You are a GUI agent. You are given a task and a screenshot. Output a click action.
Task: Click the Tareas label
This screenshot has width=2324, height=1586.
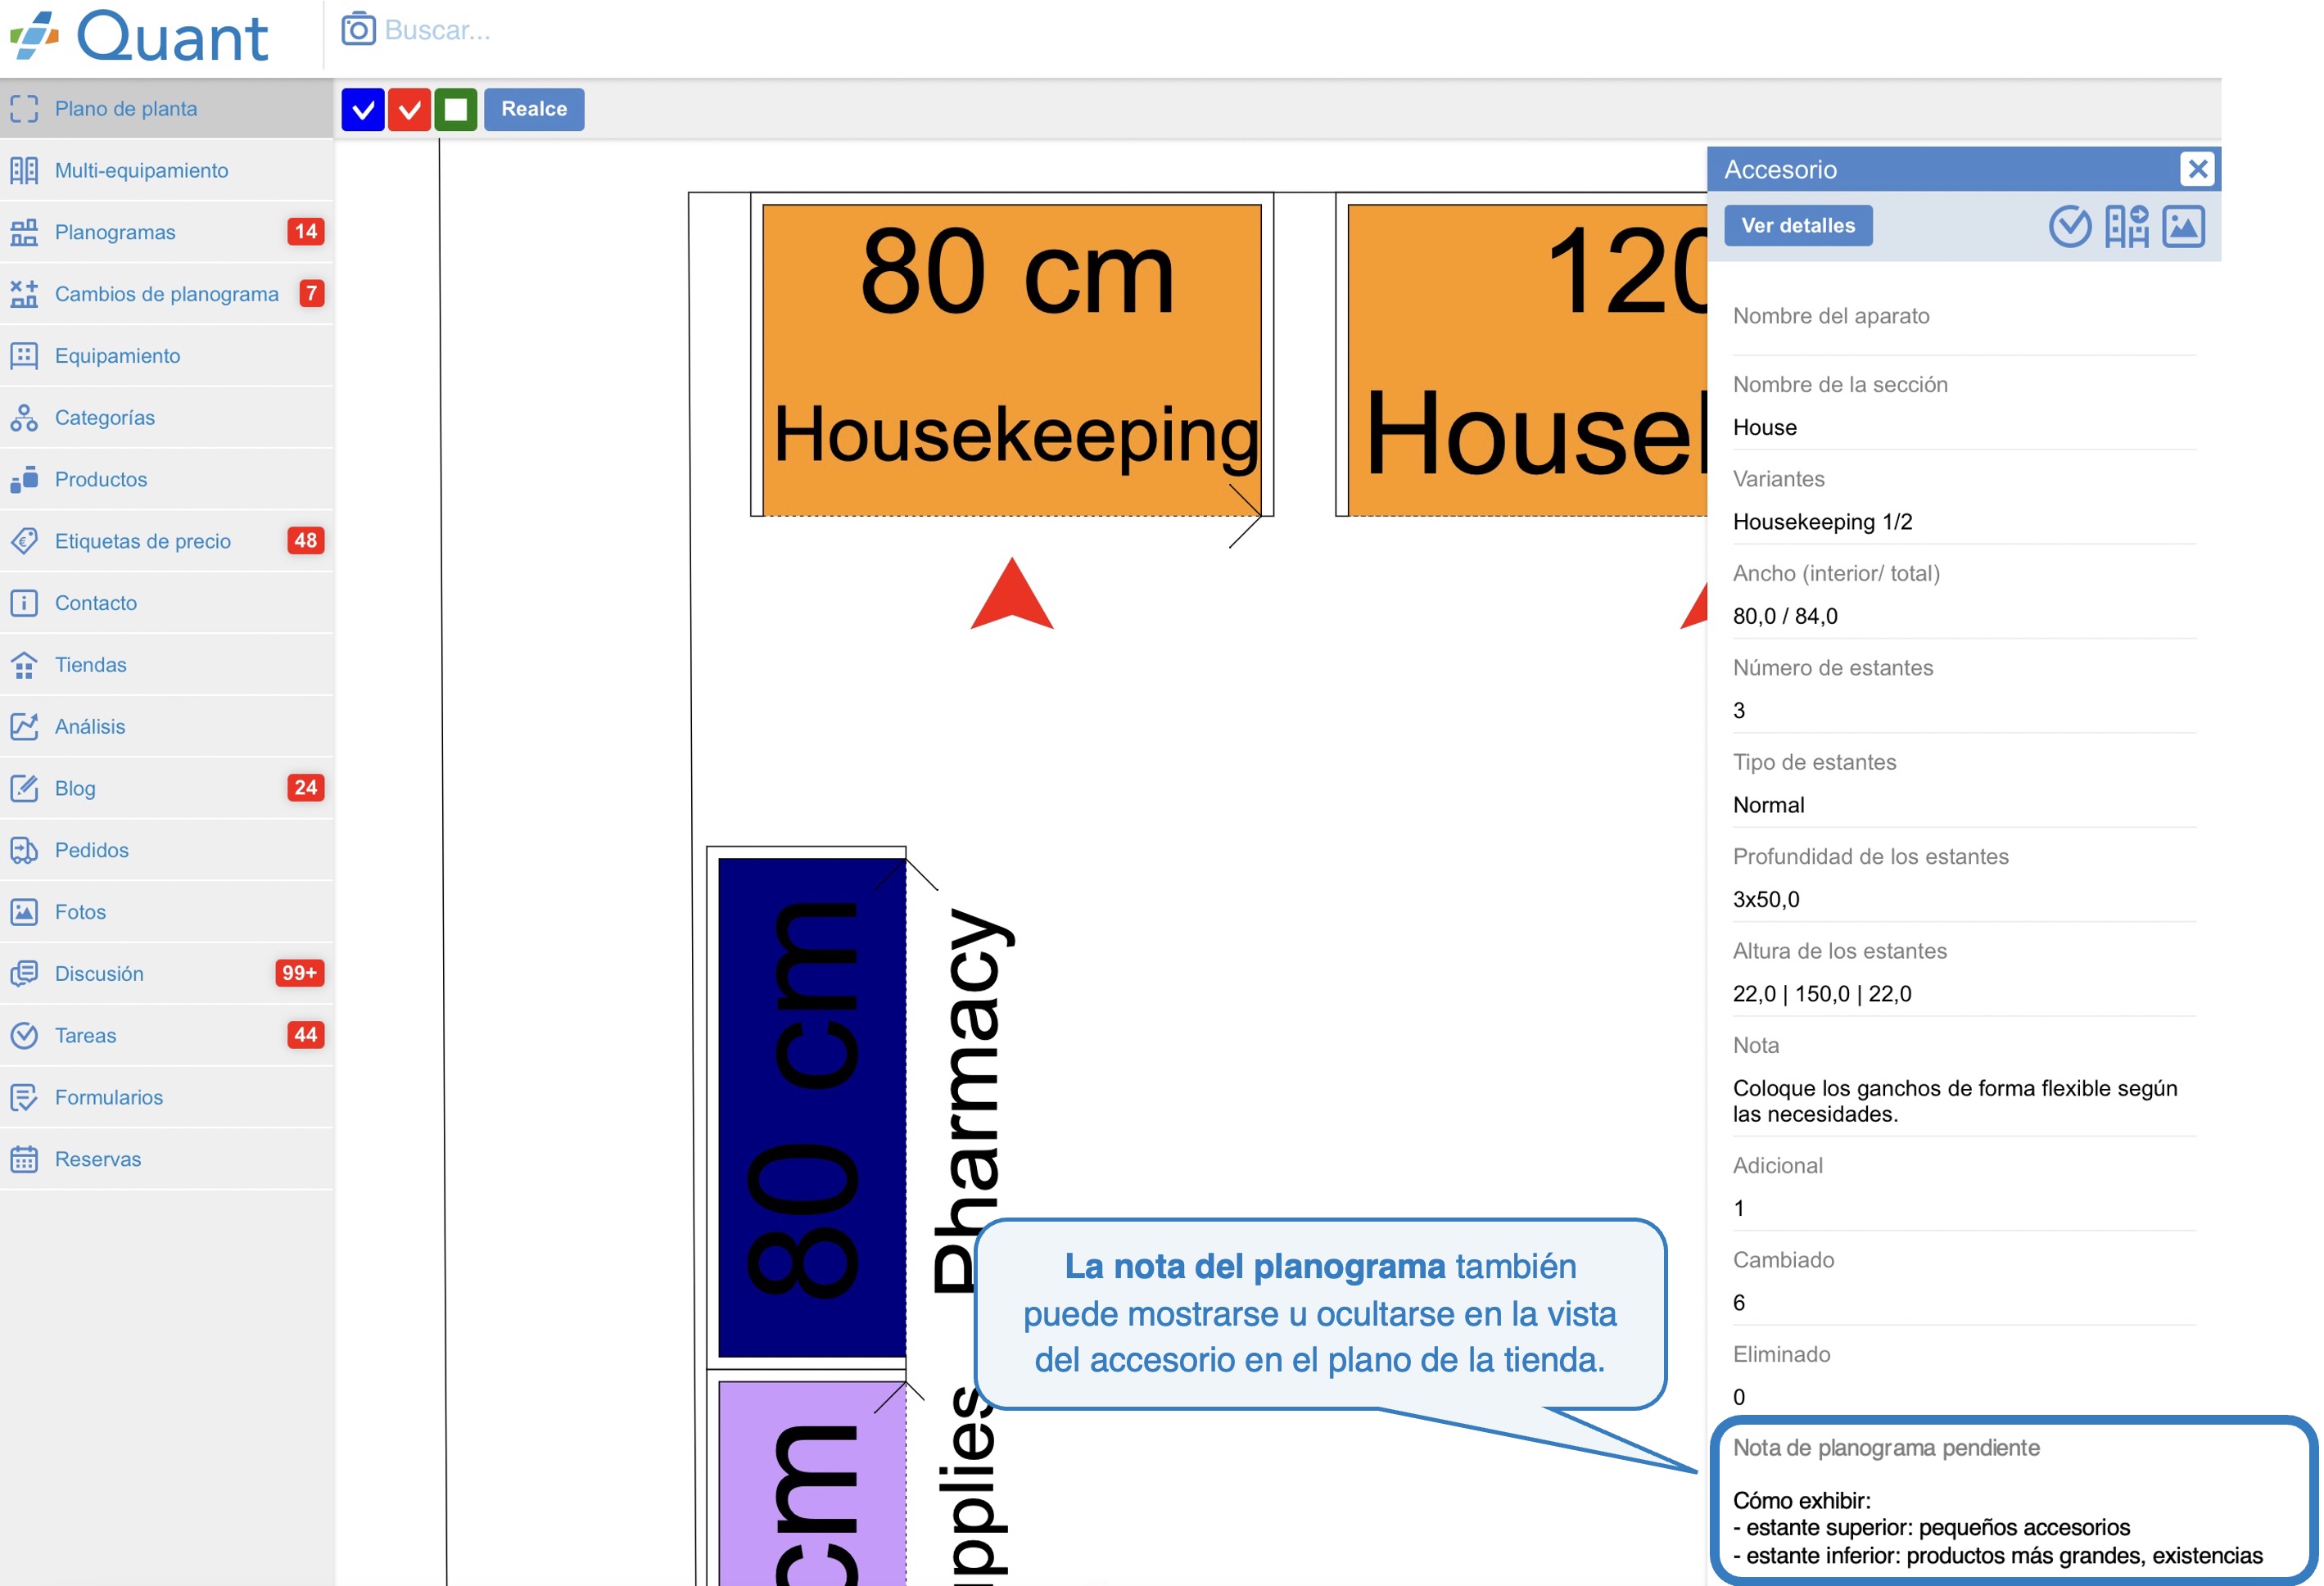coord(85,1035)
